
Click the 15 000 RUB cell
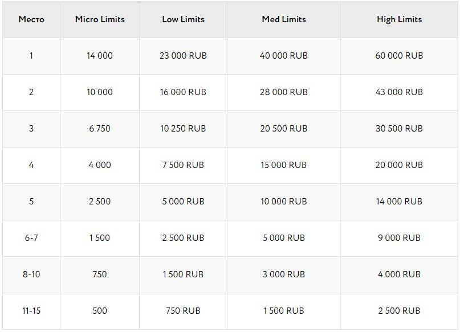[x=284, y=165]
